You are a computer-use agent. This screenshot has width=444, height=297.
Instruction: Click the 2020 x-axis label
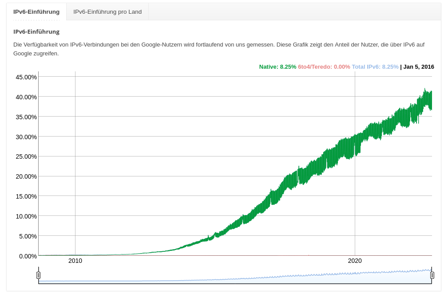[x=355, y=261]
